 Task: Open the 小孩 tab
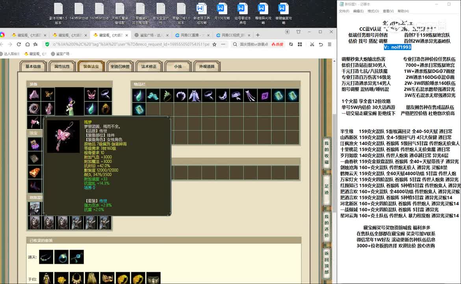178,67
